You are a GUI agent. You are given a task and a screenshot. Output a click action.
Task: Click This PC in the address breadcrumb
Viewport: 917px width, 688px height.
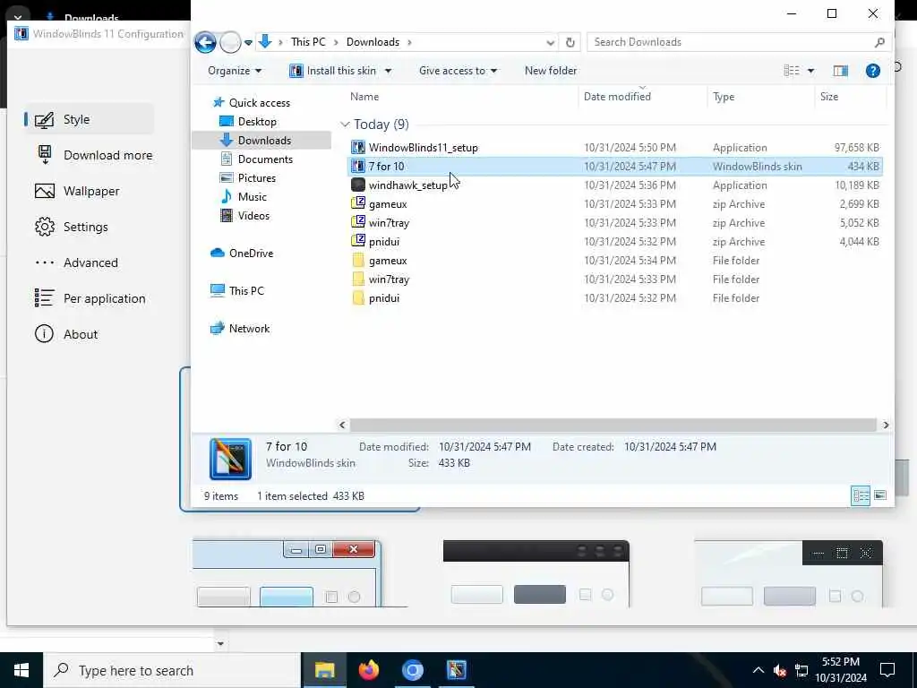pyautogui.click(x=308, y=42)
